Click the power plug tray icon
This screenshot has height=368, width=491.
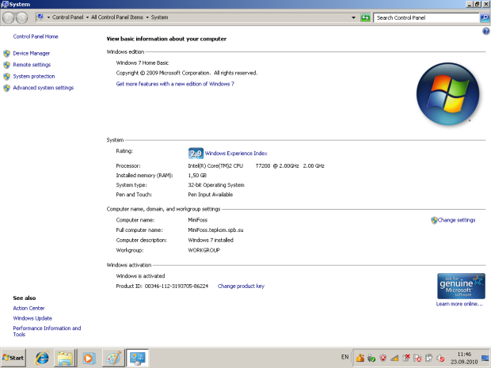[429, 358]
